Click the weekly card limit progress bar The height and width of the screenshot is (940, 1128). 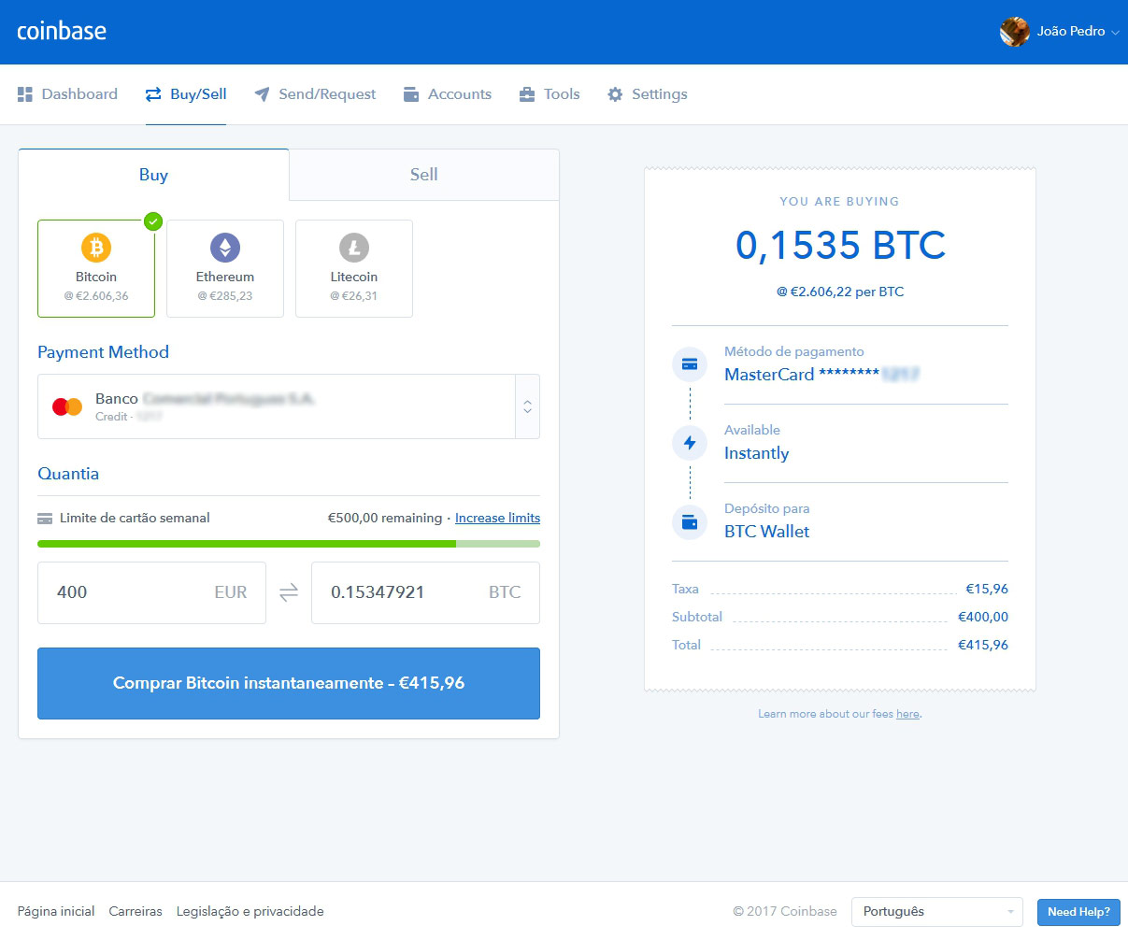(x=289, y=543)
